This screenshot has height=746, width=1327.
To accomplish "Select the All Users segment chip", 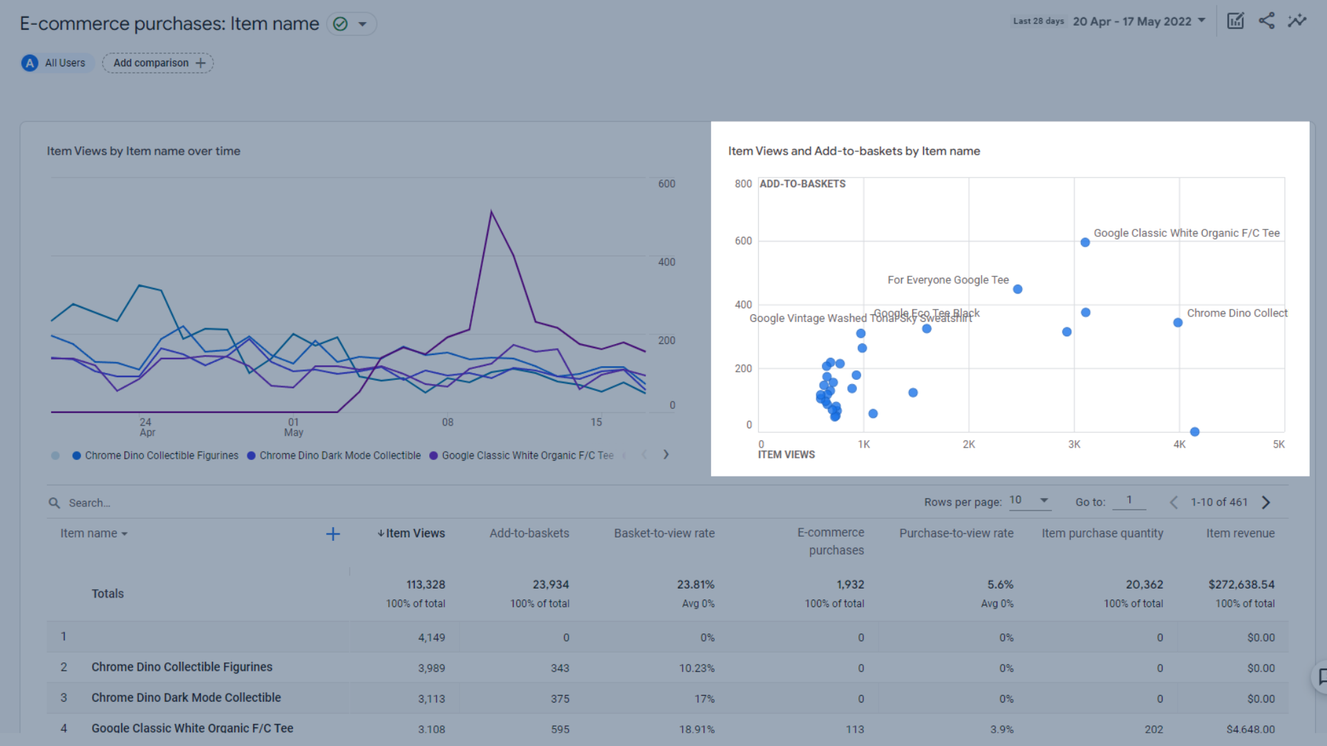I will coord(57,63).
